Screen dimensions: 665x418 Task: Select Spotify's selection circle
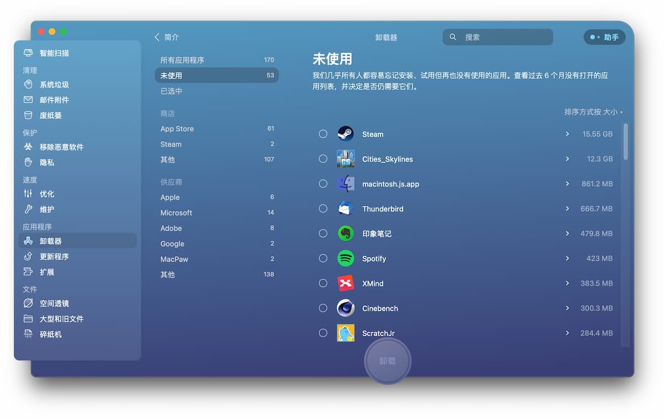coord(323,258)
